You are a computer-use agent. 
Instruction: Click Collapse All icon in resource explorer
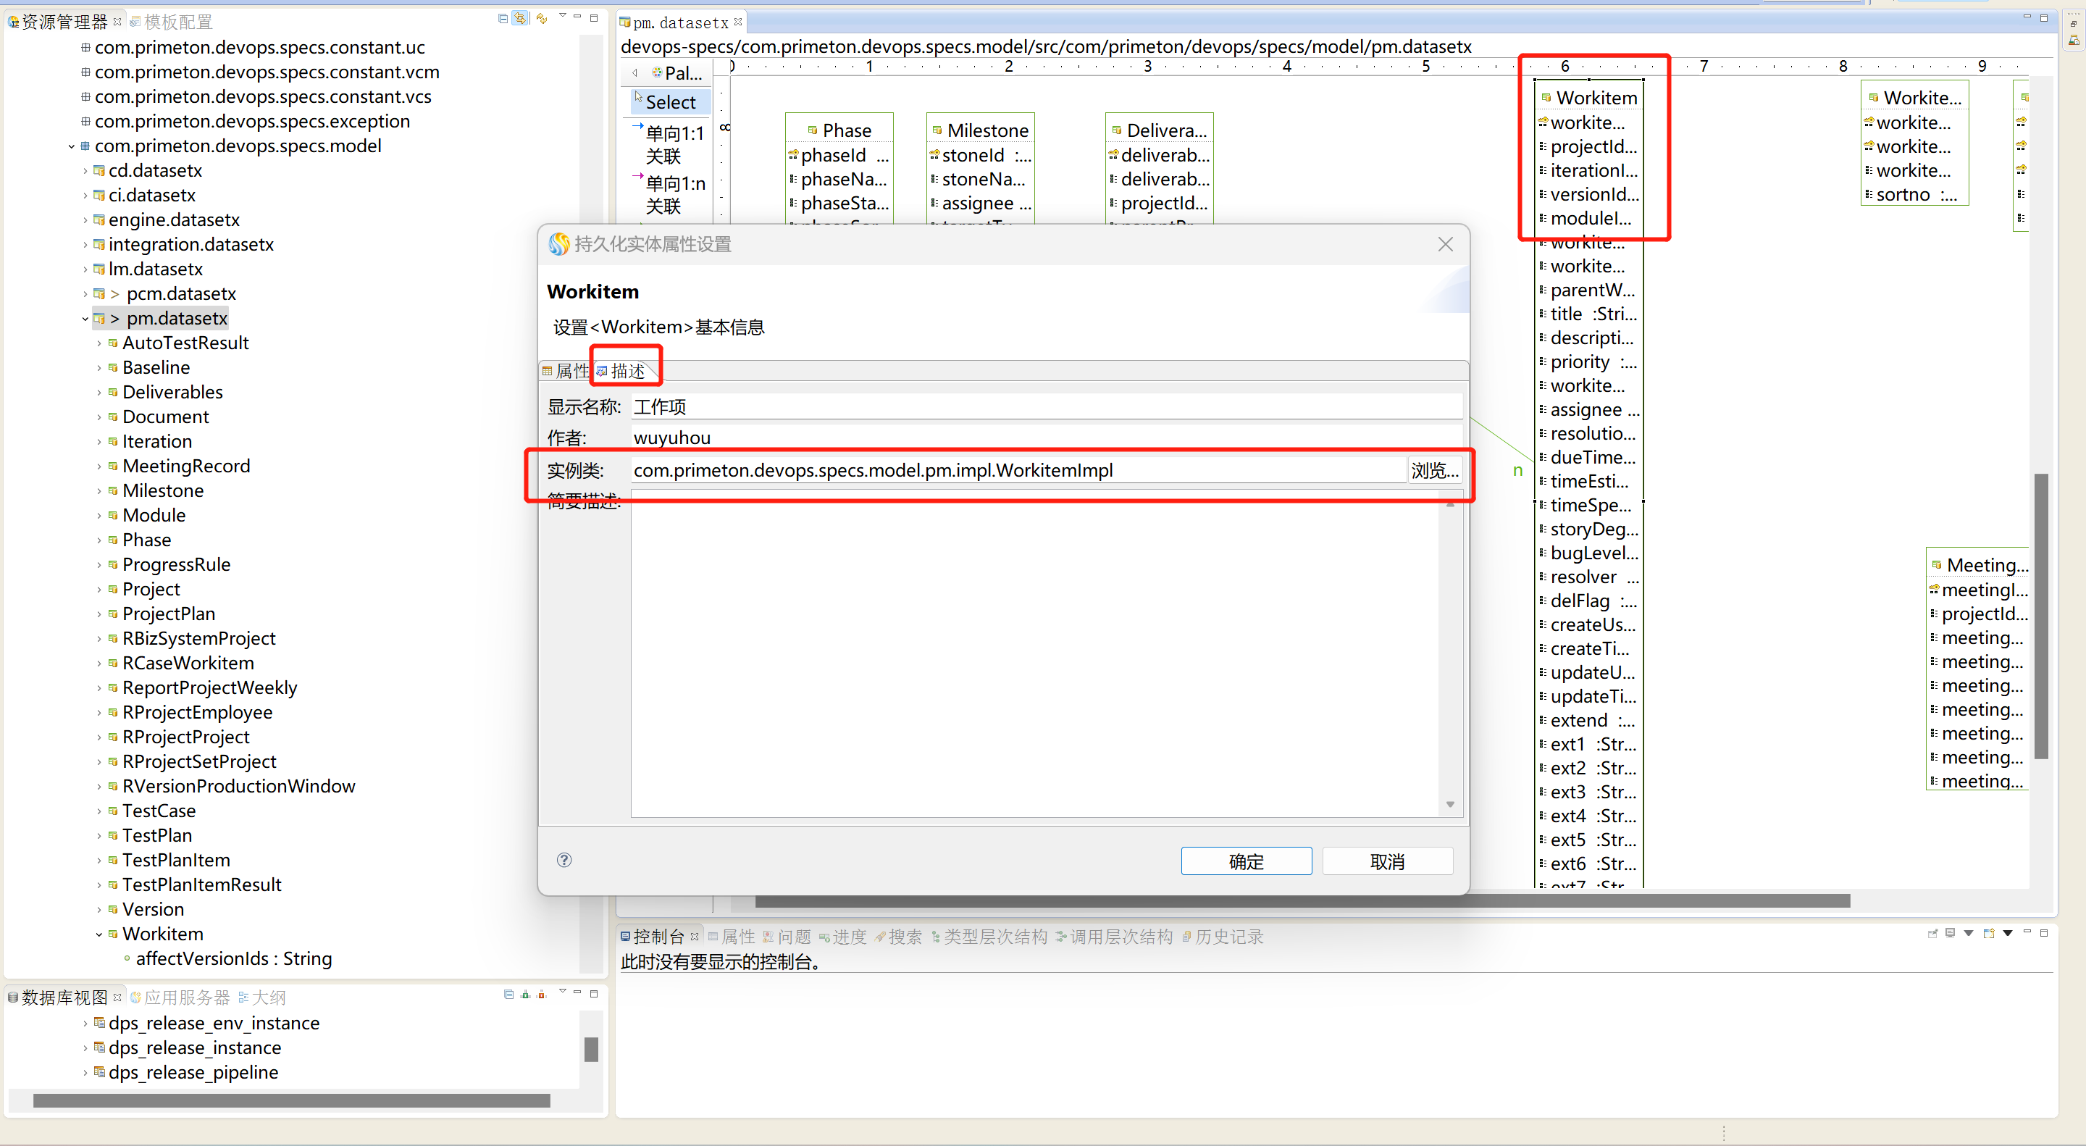[x=503, y=19]
